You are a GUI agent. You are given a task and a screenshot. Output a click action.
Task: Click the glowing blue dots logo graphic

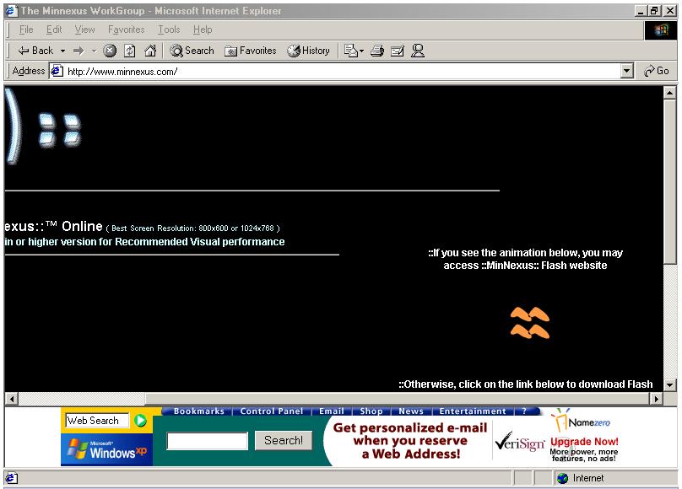click(60, 129)
